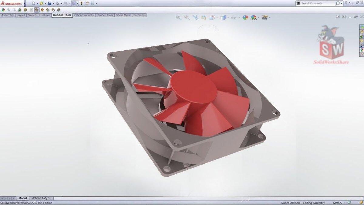
Task: Open the Edit Appearance color ball icon
Action: pyautogui.click(x=245, y=18)
